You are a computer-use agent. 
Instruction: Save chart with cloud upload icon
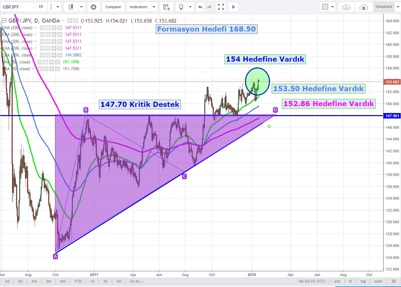pos(363,7)
